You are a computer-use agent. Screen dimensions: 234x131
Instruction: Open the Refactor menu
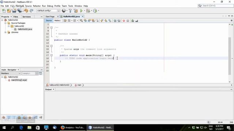pyautogui.click(x=37, y=6)
